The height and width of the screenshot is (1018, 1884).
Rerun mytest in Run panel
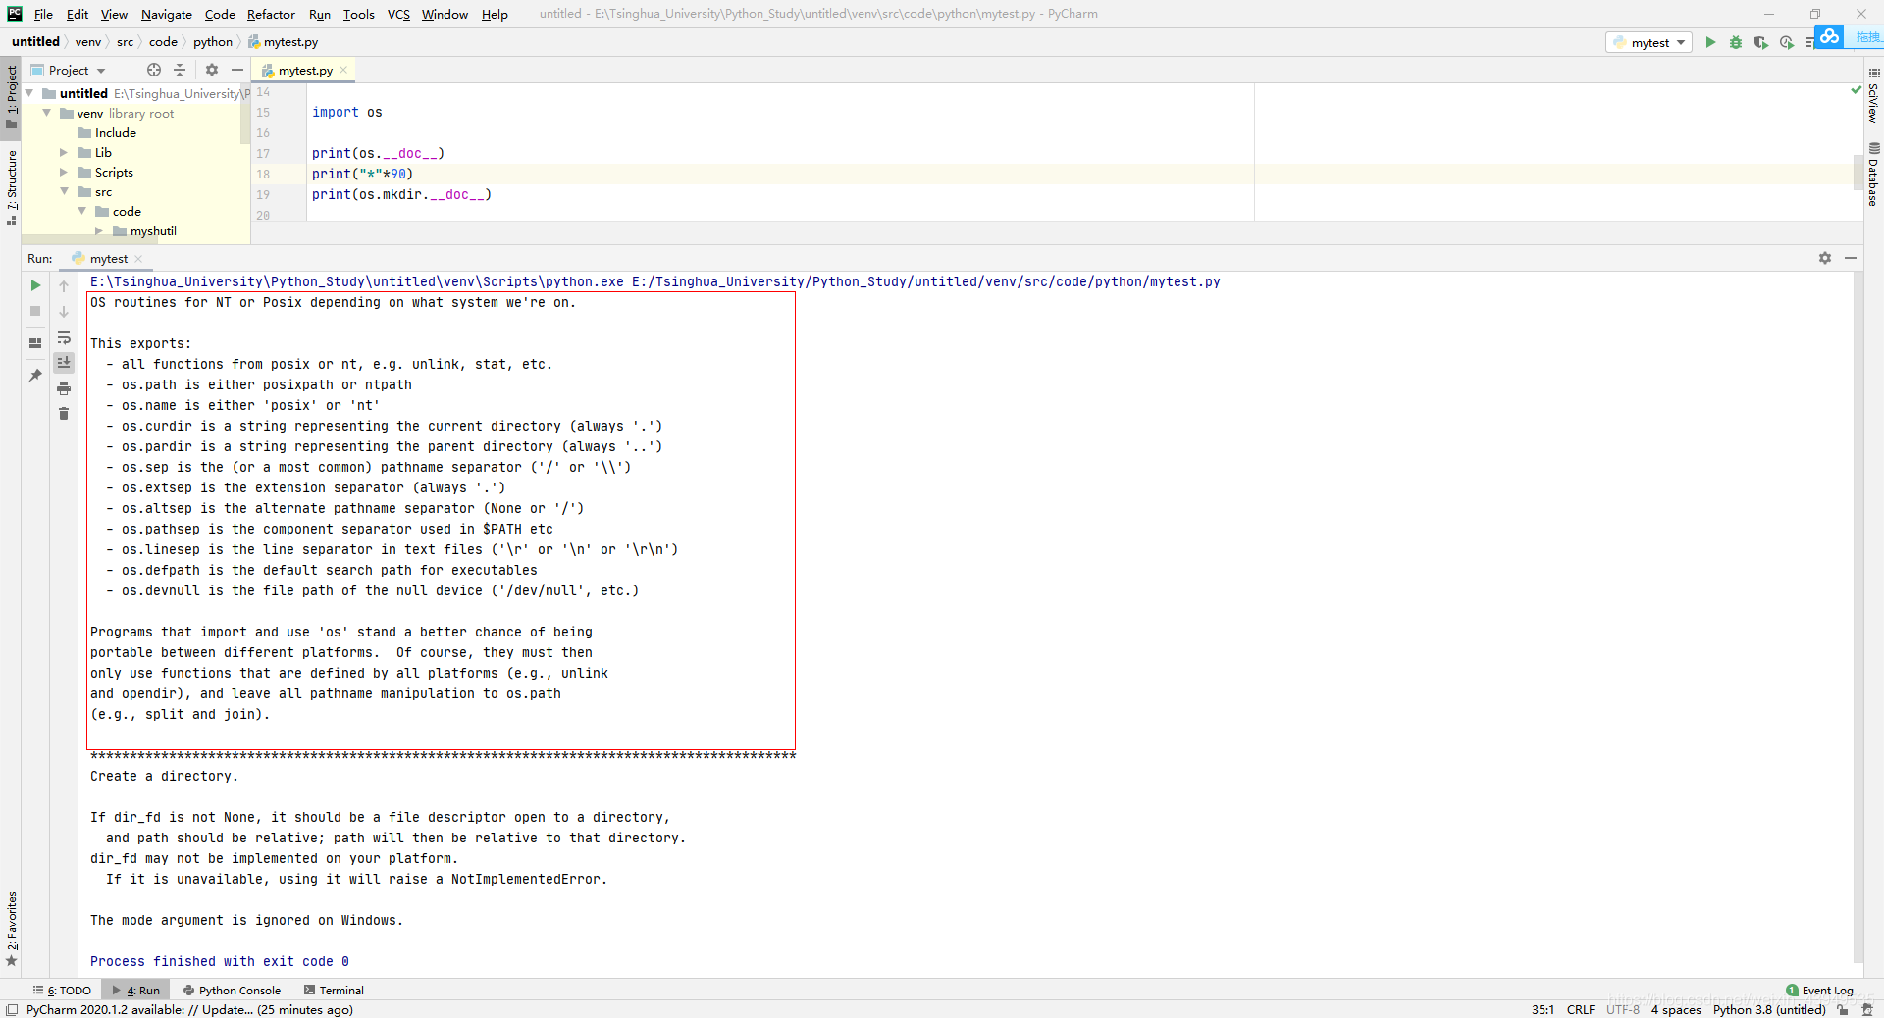pos(35,285)
